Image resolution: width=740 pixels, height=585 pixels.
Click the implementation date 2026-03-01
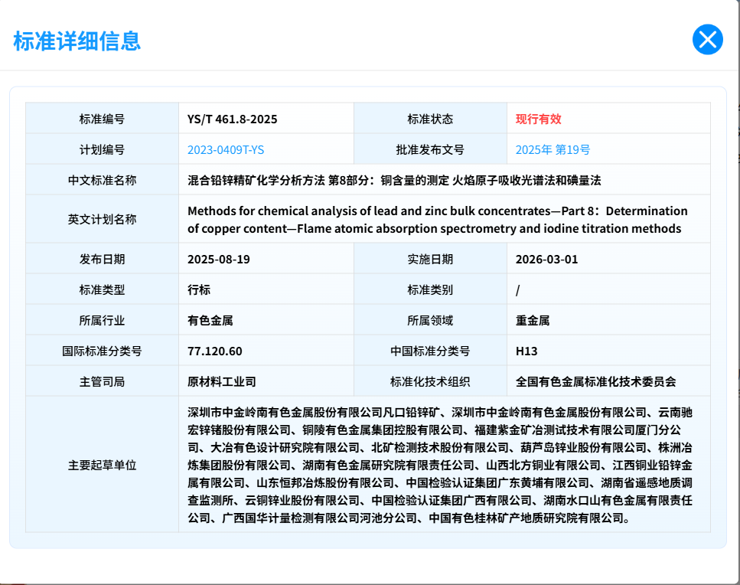[547, 260]
